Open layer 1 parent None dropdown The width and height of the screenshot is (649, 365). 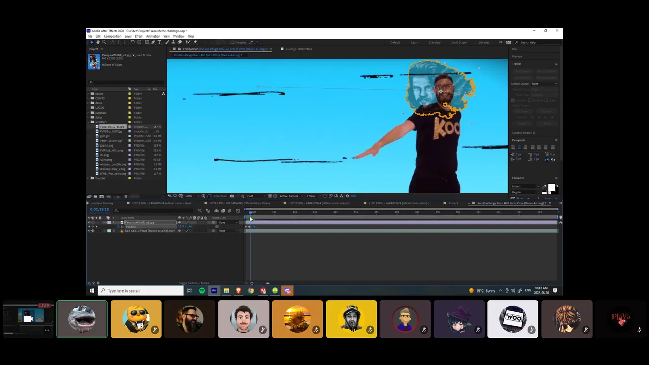(x=228, y=222)
